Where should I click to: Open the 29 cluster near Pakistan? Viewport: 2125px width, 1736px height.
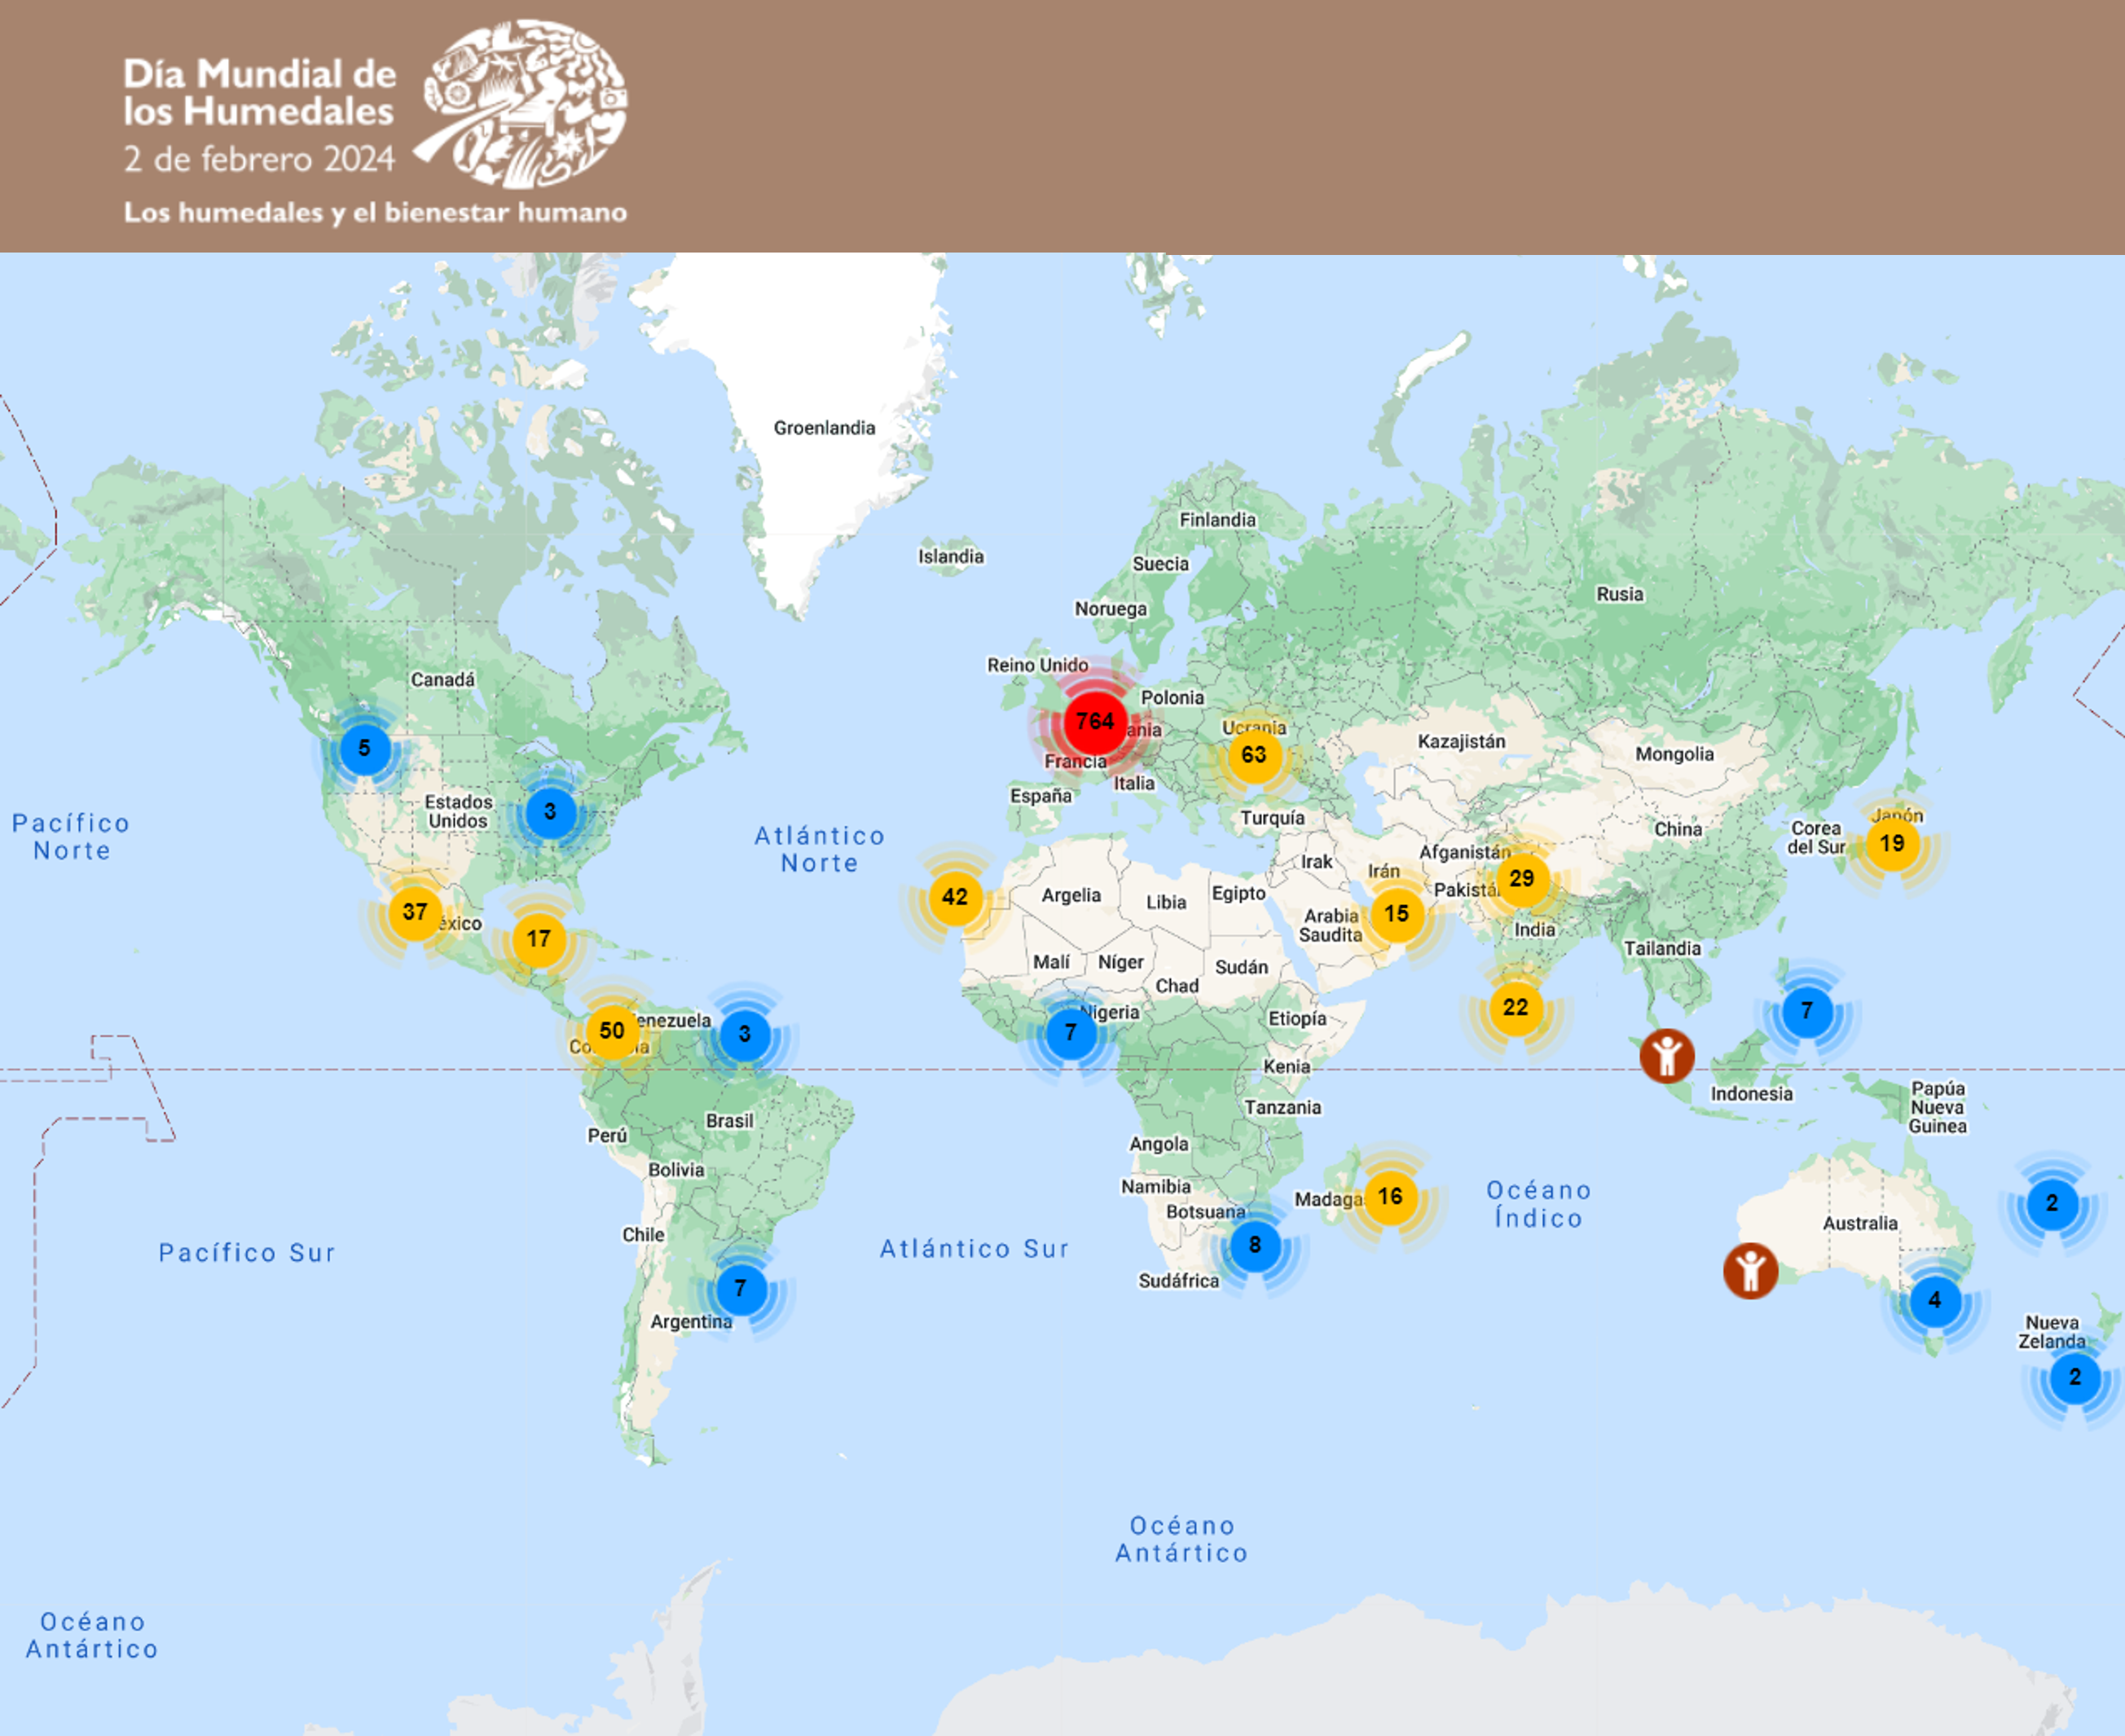[x=1521, y=879]
